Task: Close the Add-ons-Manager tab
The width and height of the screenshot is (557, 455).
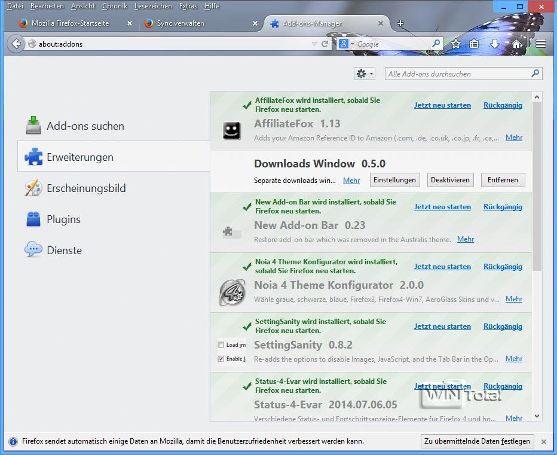Action: pos(381,23)
